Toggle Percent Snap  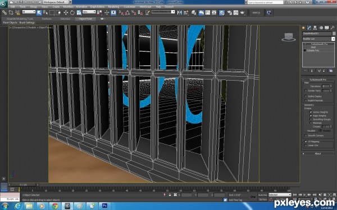click(134, 13)
